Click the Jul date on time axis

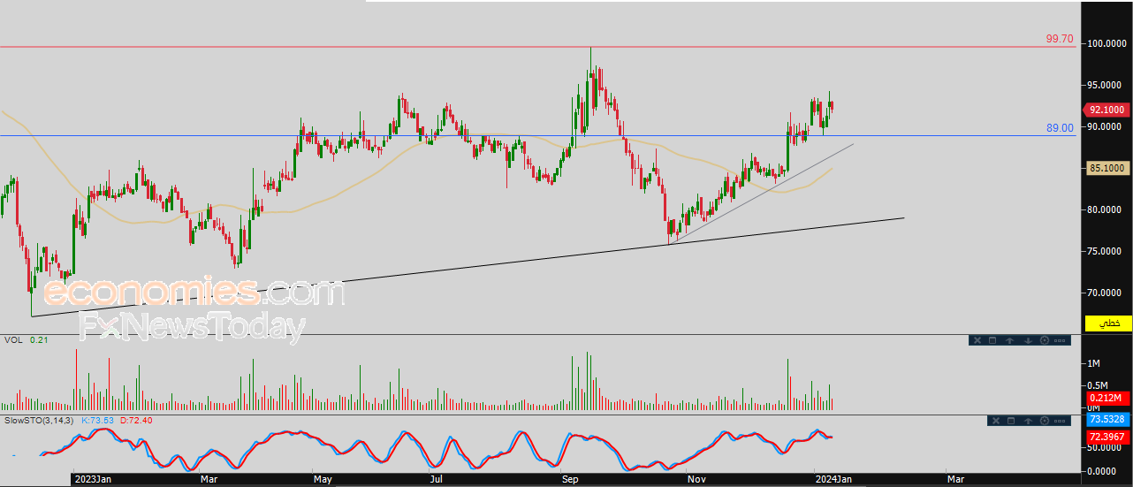(x=436, y=479)
